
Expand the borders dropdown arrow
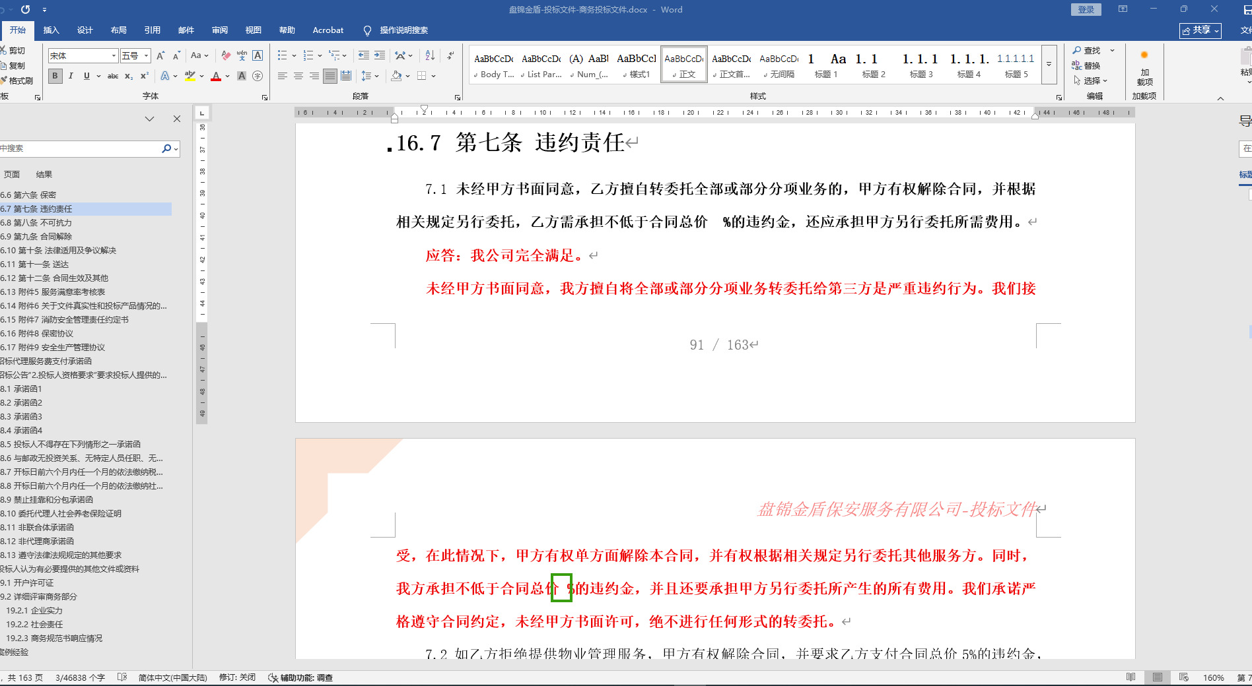pyautogui.click(x=434, y=77)
